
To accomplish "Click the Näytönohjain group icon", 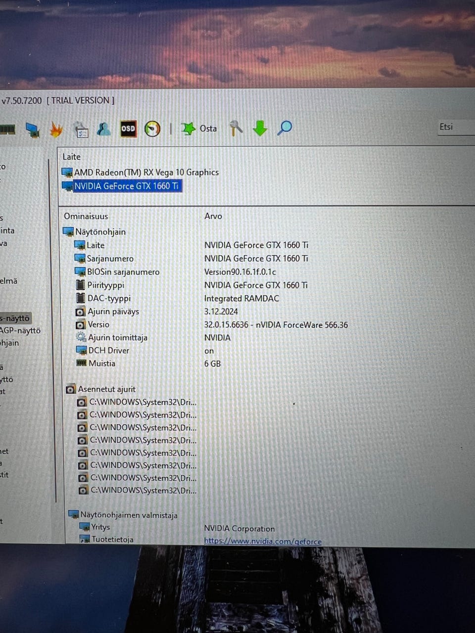I will coord(68,232).
